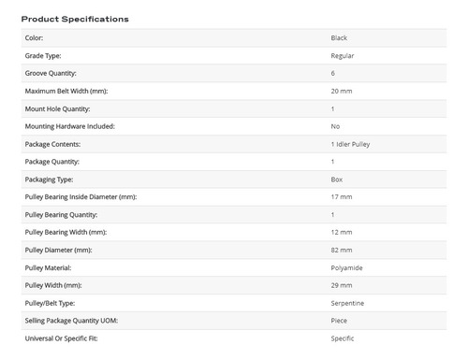Click the Pulley Bearing Width (mm): label
The width and height of the screenshot is (468, 359).
pyautogui.click(x=66, y=232)
